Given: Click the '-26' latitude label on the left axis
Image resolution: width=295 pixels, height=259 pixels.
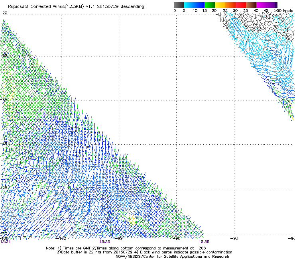Looking at the screenshot, I should 4,143.
